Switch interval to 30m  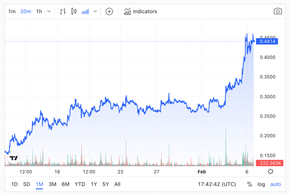(26, 11)
